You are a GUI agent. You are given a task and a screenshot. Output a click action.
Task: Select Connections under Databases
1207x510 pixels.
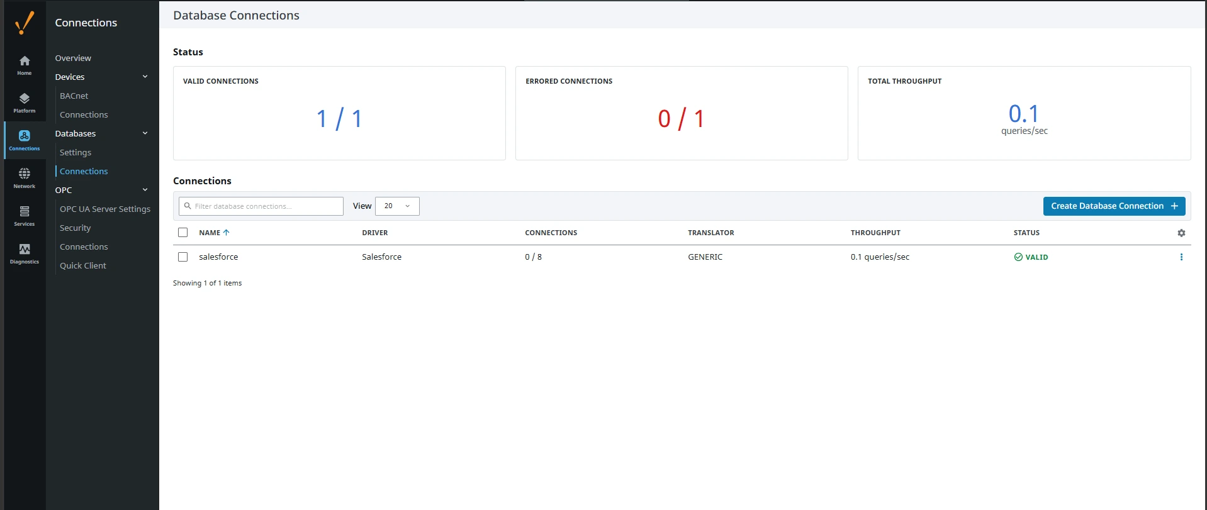tap(84, 171)
